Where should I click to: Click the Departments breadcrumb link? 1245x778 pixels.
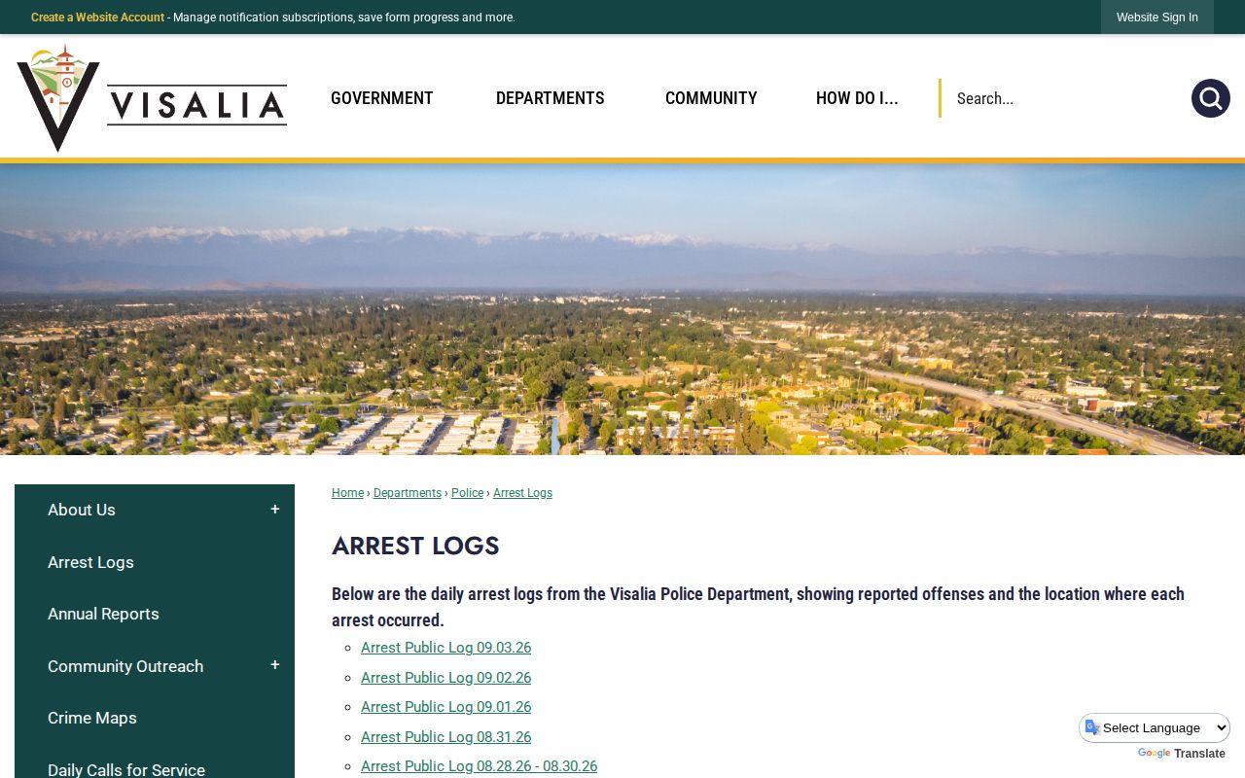[x=408, y=493]
